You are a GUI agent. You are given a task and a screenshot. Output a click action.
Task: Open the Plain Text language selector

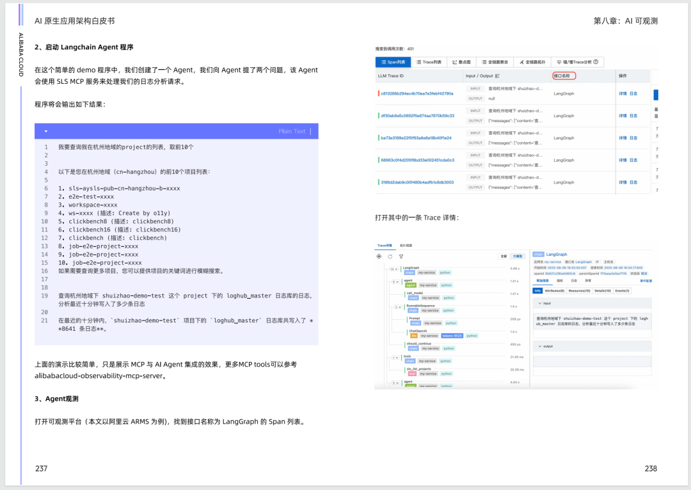pos(292,131)
